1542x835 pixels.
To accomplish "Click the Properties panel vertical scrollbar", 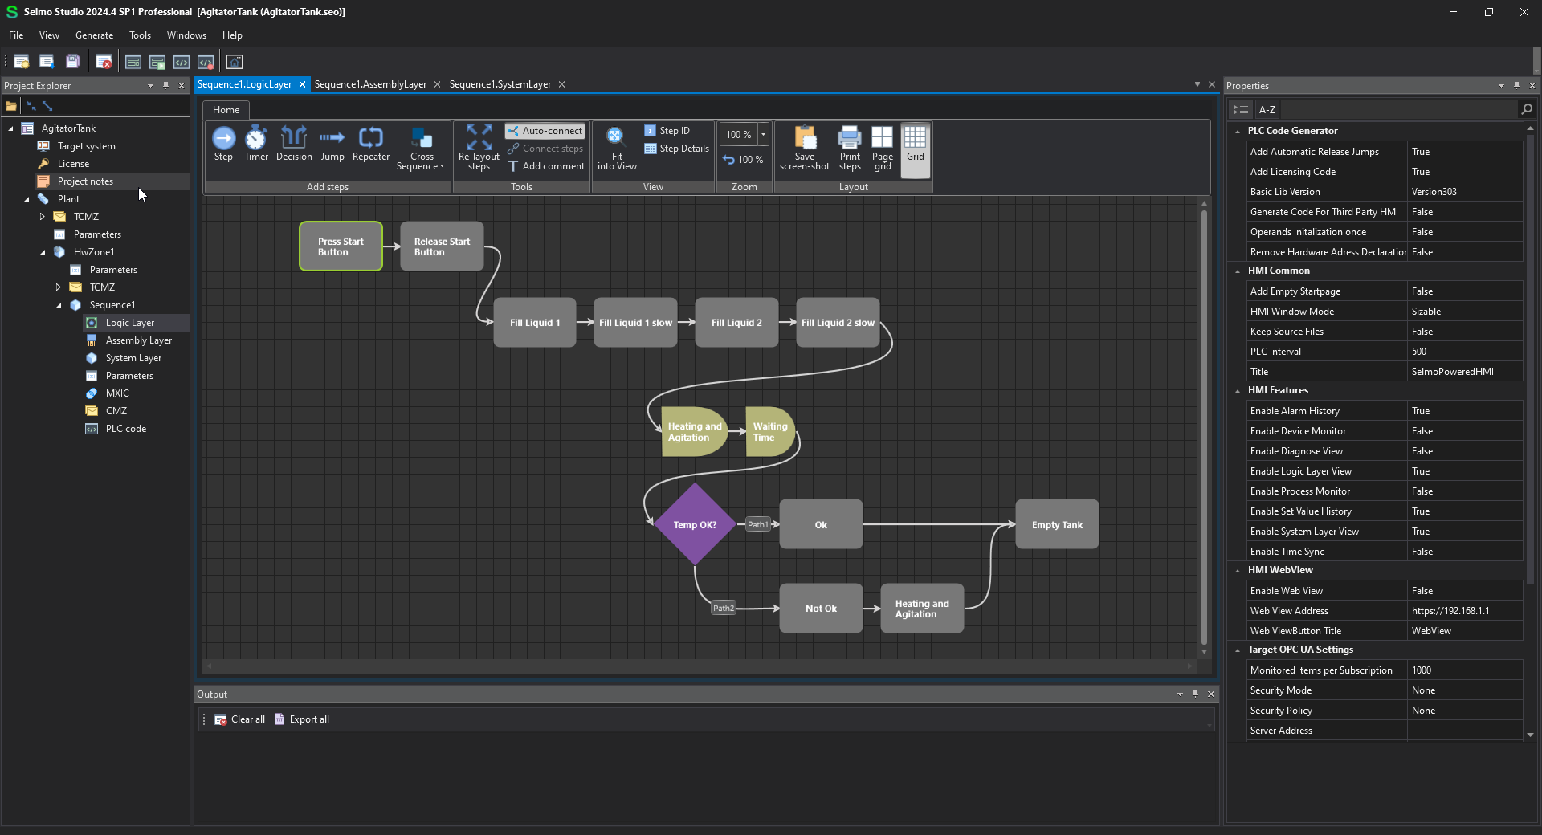I will pyautogui.click(x=1530, y=357).
